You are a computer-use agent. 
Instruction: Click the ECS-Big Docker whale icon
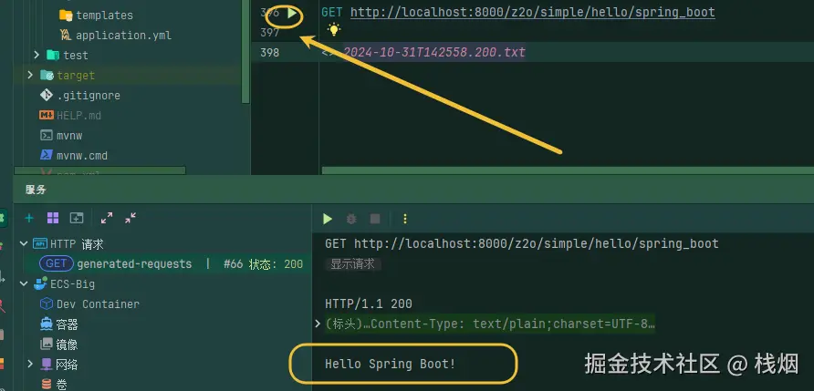[x=40, y=283]
